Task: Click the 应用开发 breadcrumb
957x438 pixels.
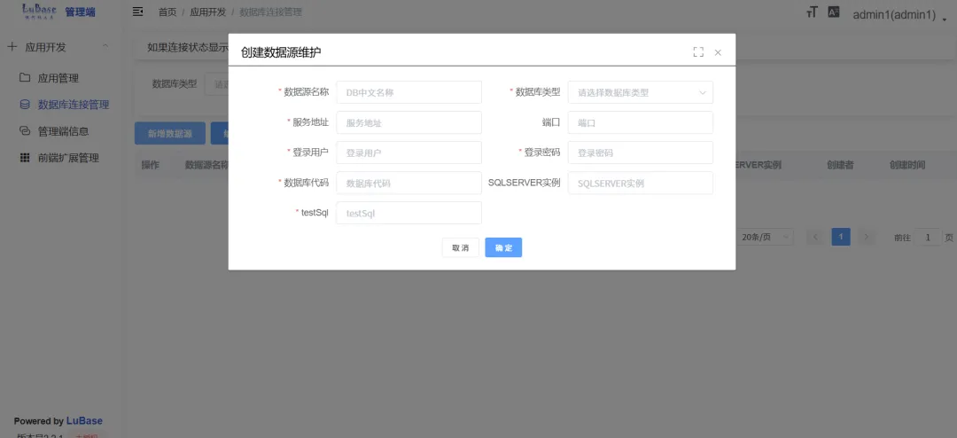Action: pyautogui.click(x=207, y=12)
